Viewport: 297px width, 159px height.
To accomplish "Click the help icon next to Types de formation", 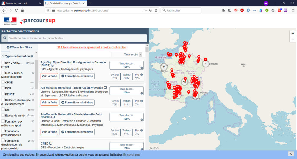I will [32, 56].
